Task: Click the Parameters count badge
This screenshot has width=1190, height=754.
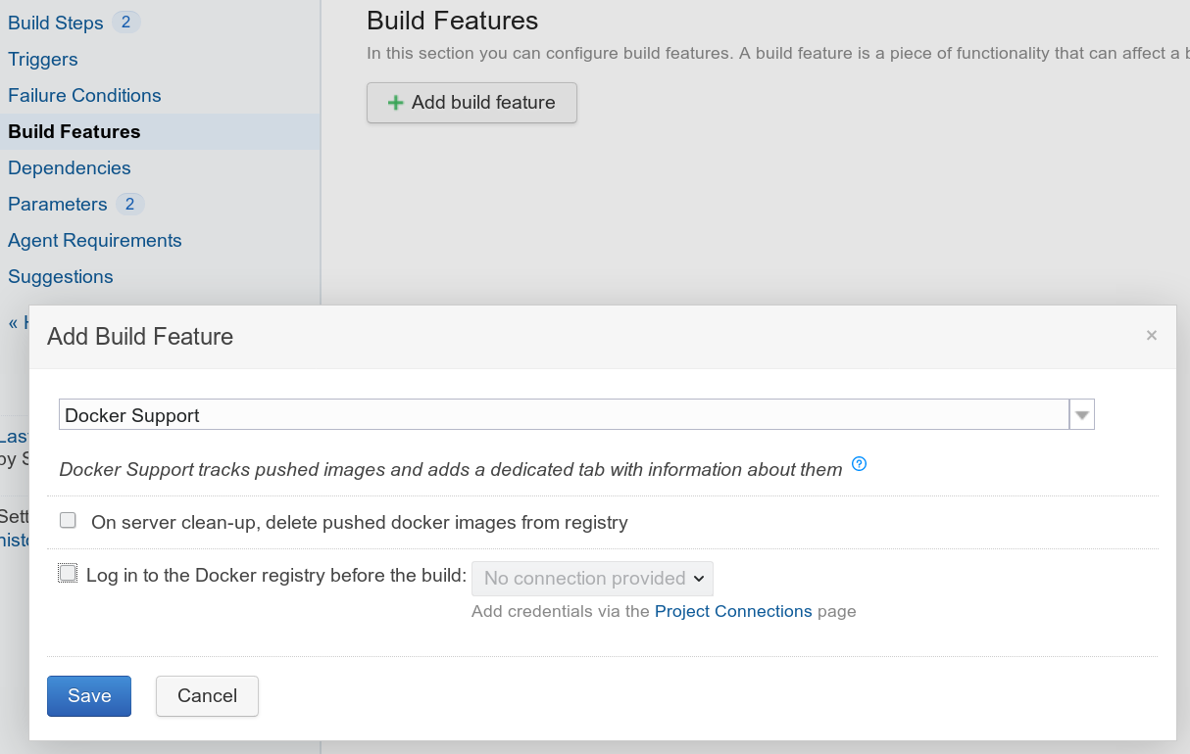Action: [129, 204]
